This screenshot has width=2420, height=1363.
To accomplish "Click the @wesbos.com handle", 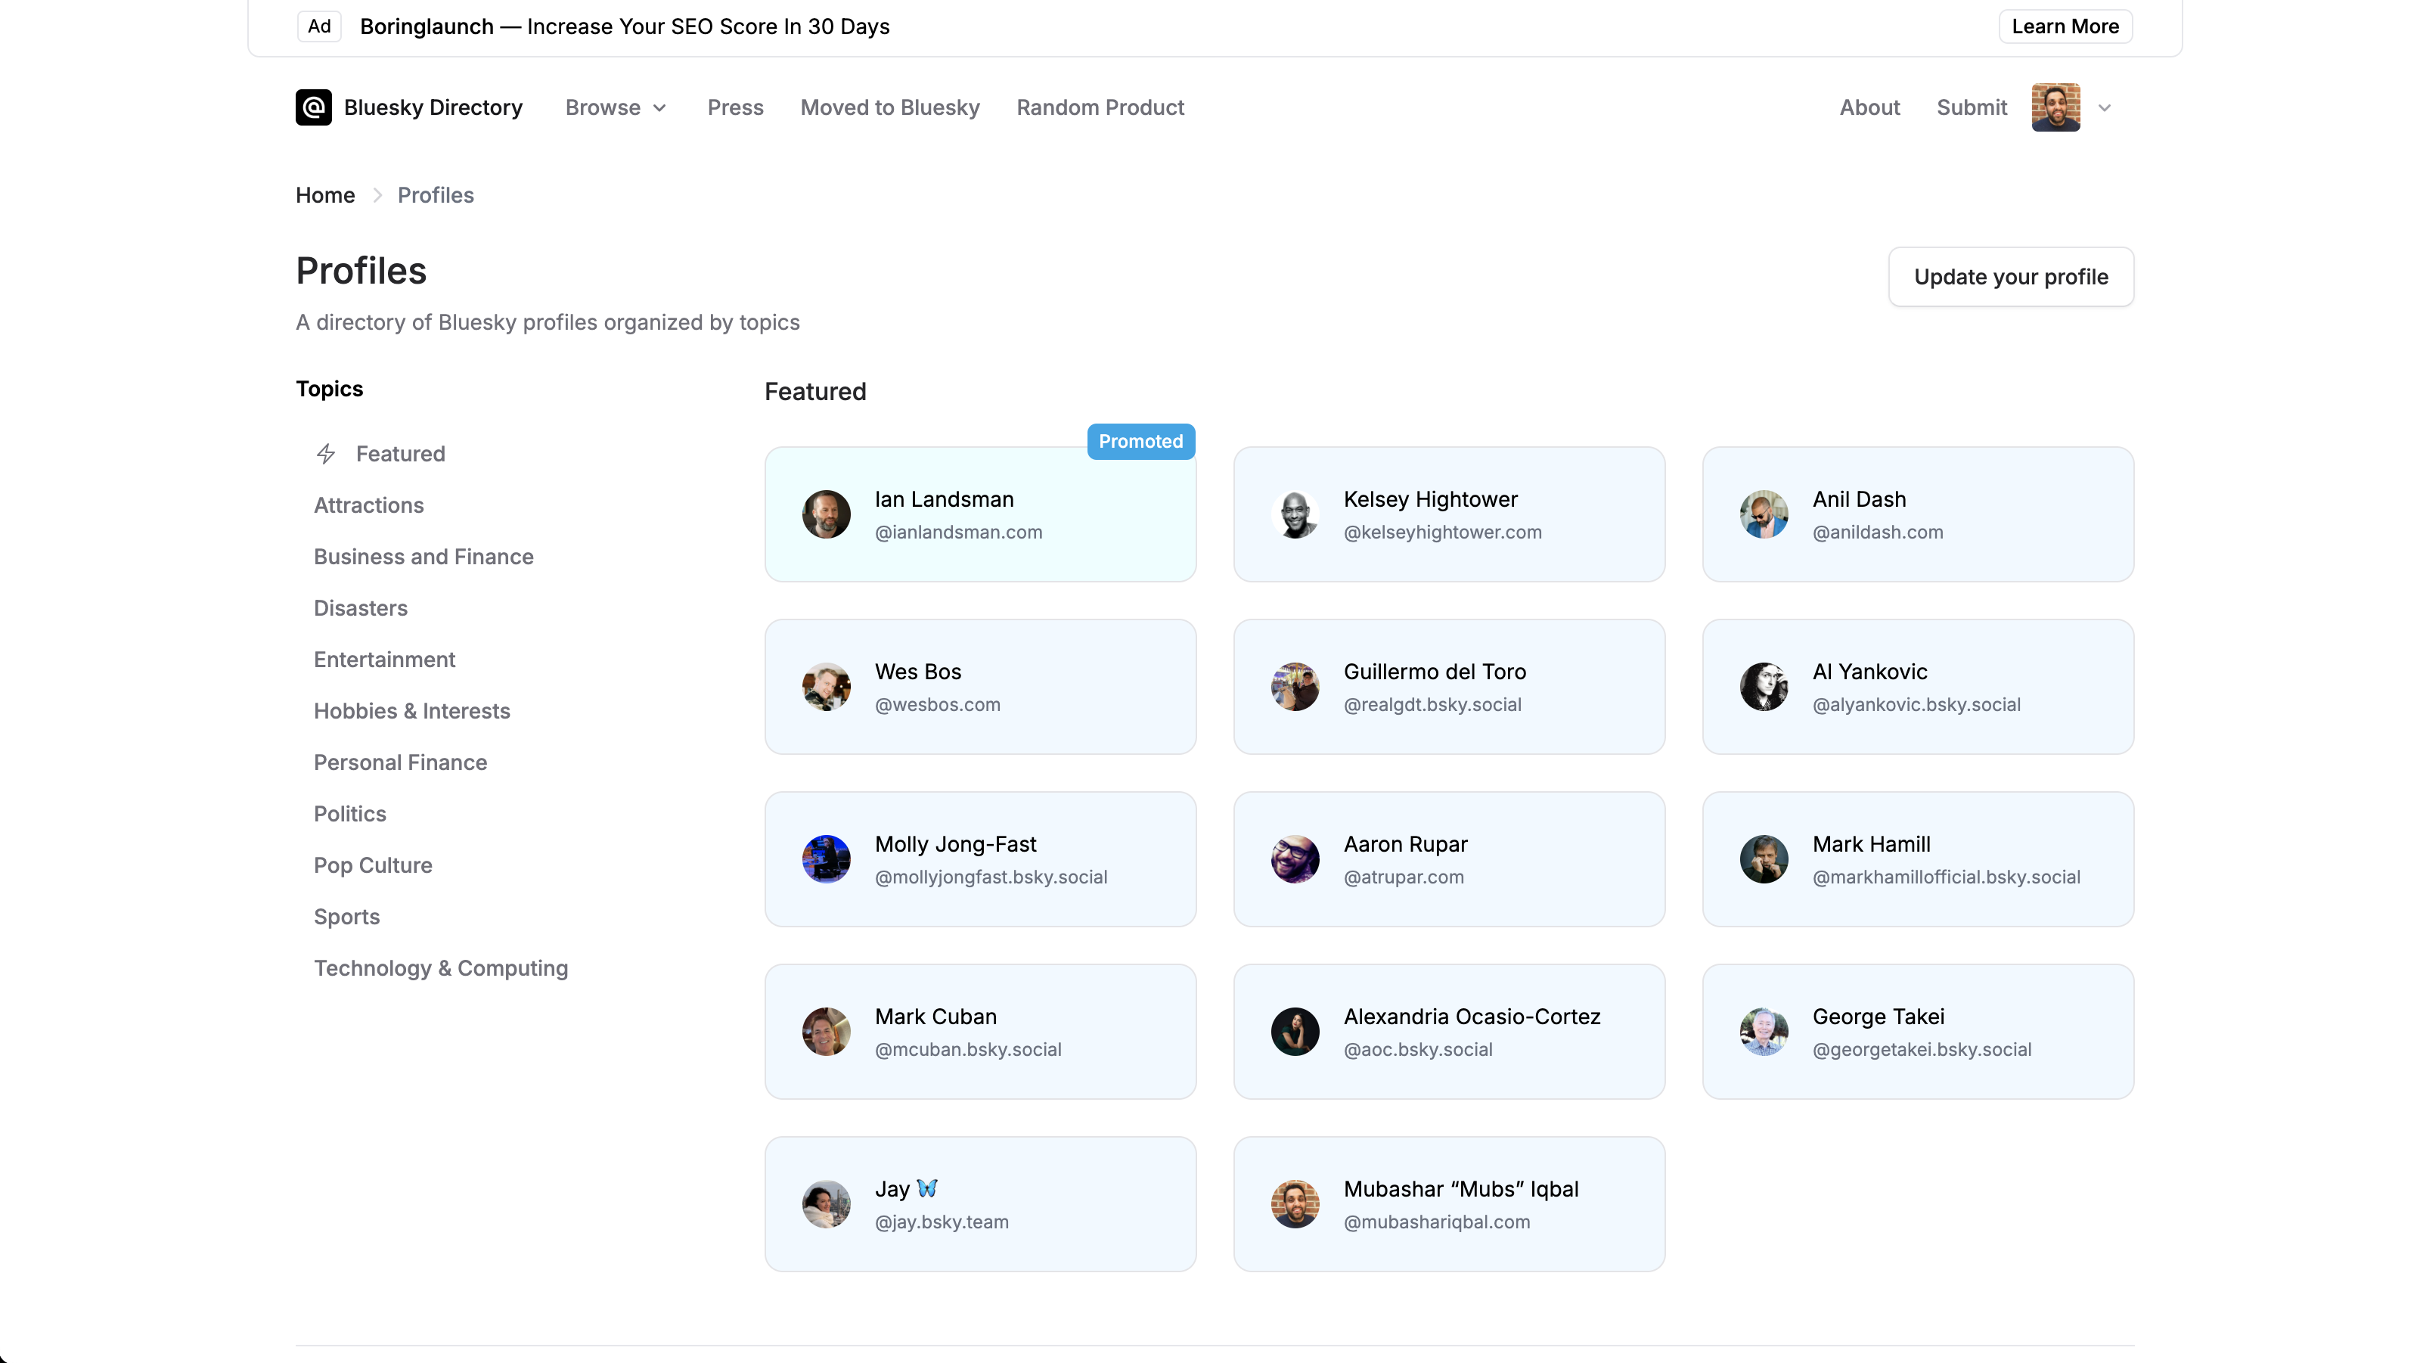I will pyautogui.click(x=938, y=704).
